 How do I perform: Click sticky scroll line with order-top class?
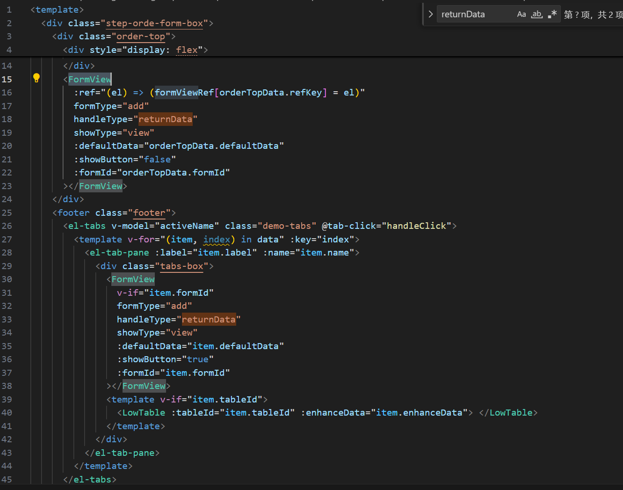140,37
